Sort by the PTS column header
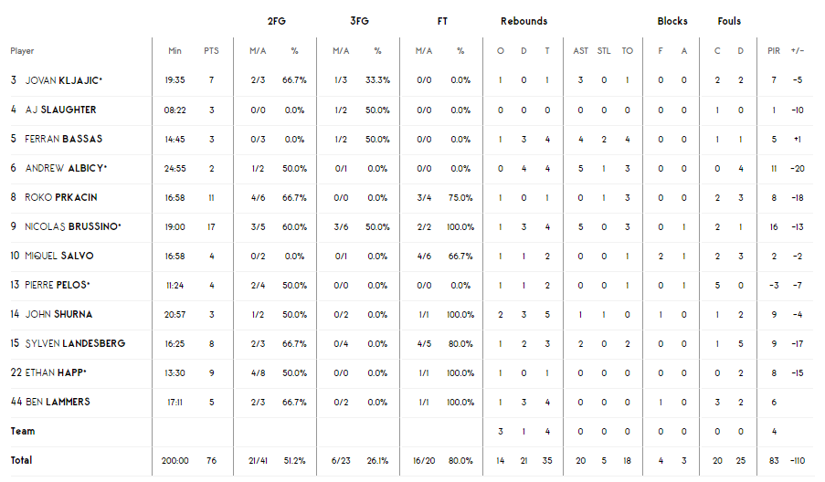825x482 pixels. coord(212,51)
